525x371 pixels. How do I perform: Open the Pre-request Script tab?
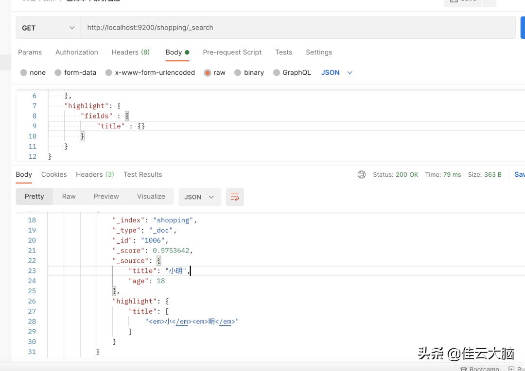(x=232, y=52)
